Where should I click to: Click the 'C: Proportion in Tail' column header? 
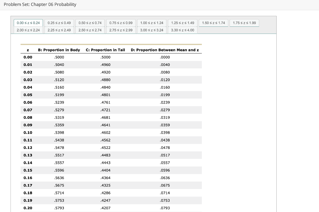105,50
